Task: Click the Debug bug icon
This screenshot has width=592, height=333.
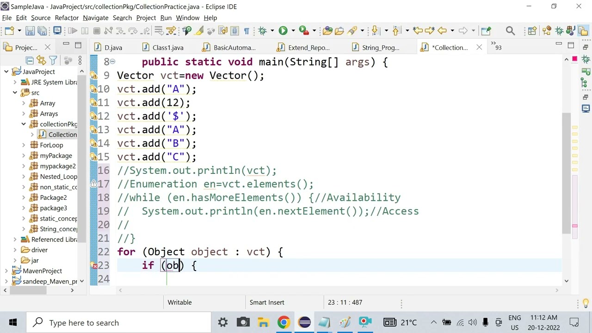Action: click(262, 31)
